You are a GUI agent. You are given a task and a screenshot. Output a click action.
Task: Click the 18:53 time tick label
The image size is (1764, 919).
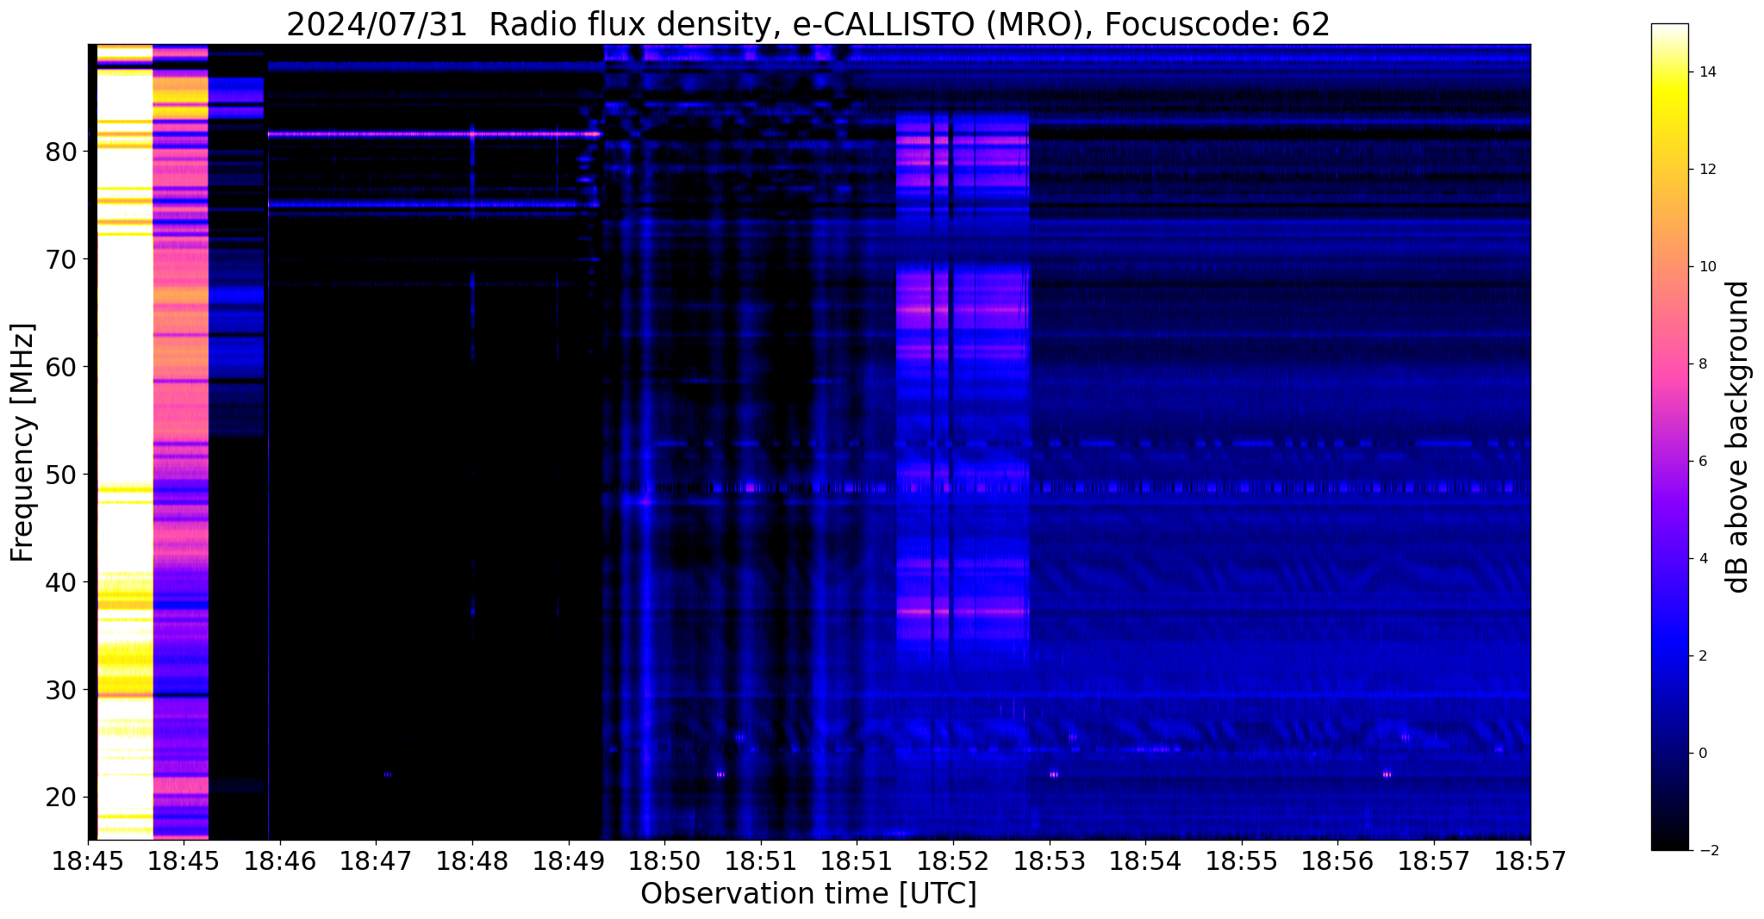[x=1049, y=860]
